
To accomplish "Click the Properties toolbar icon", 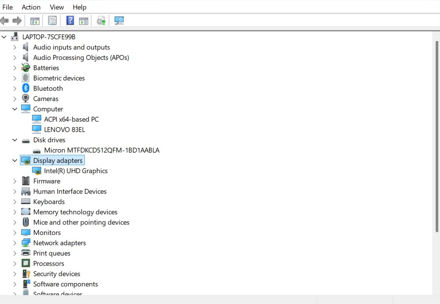I will click(x=52, y=21).
